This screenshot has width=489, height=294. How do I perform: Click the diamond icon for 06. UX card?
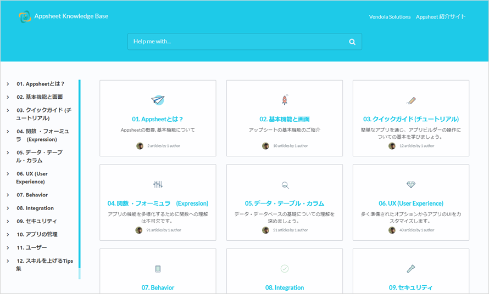(x=411, y=185)
